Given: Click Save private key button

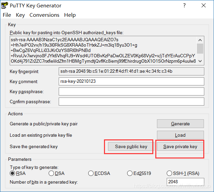Looking at the screenshot, I should [180, 146].
